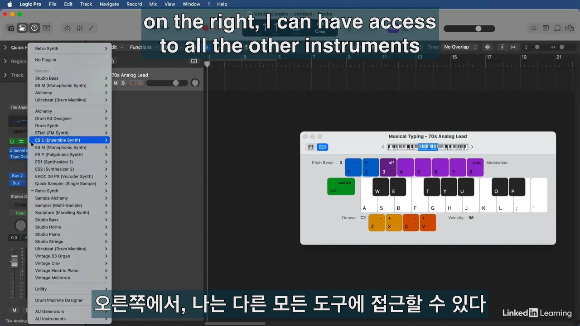Open Quick Help question-mark icon
Image resolution: width=580 pixels, height=326 pixels.
coord(34,28)
